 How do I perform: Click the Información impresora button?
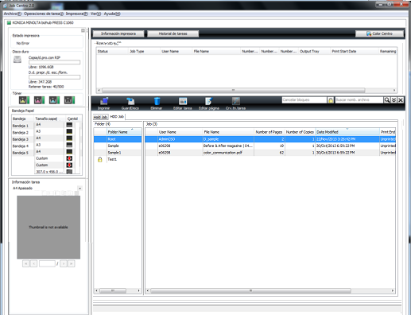[x=118, y=33]
